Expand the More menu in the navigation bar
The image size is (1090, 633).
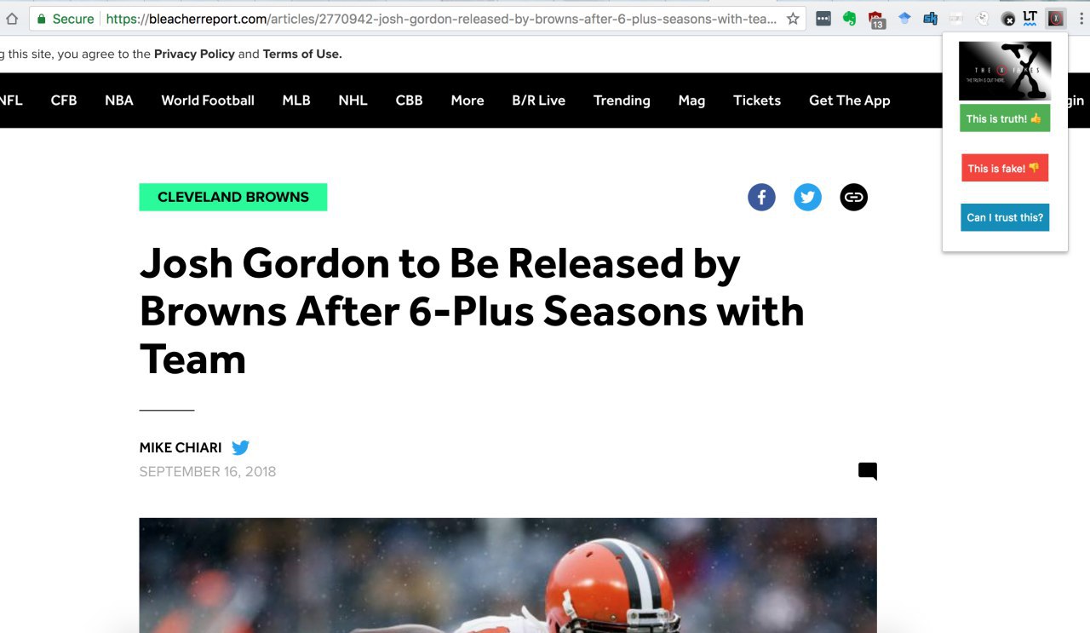point(468,101)
